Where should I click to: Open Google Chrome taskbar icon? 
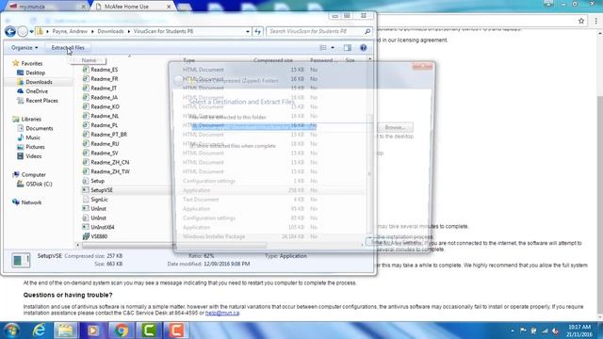(x=121, y=331)
